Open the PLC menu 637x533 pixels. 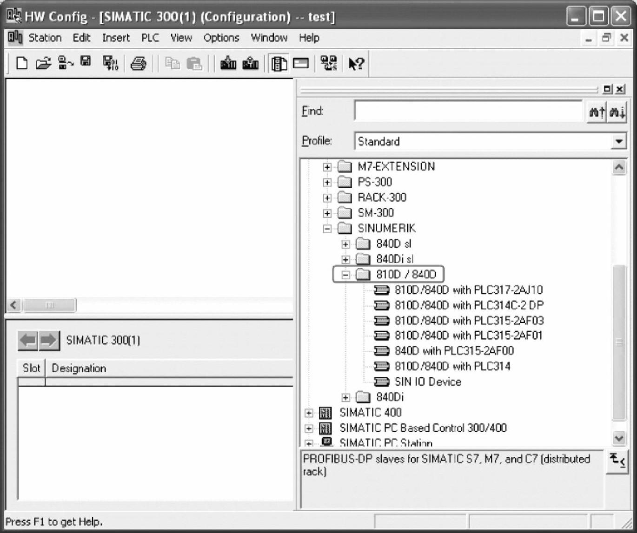pos(150,38)
